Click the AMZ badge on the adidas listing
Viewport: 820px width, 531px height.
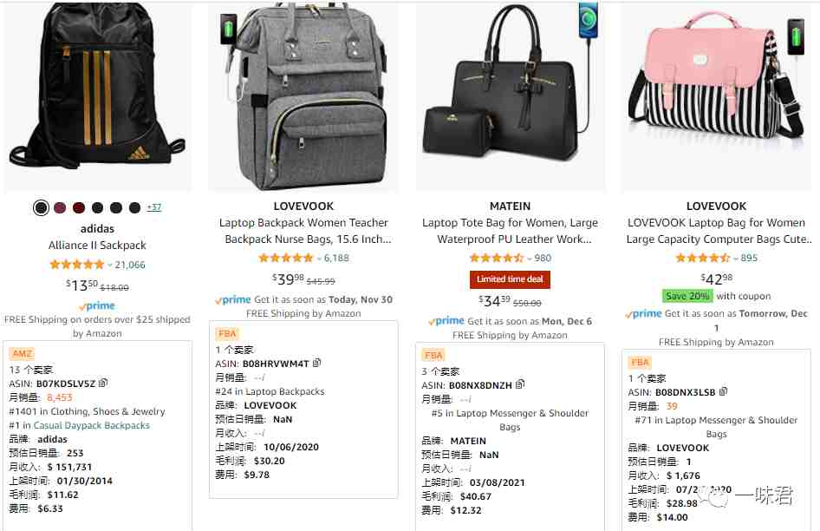22,353
